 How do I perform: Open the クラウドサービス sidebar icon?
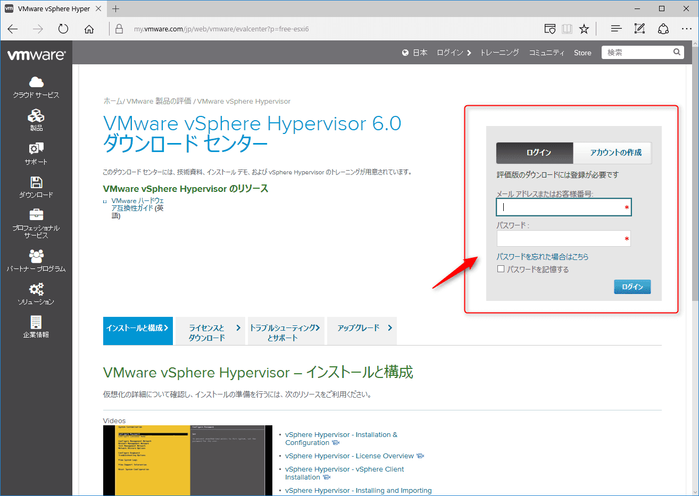tap(36, 87)
